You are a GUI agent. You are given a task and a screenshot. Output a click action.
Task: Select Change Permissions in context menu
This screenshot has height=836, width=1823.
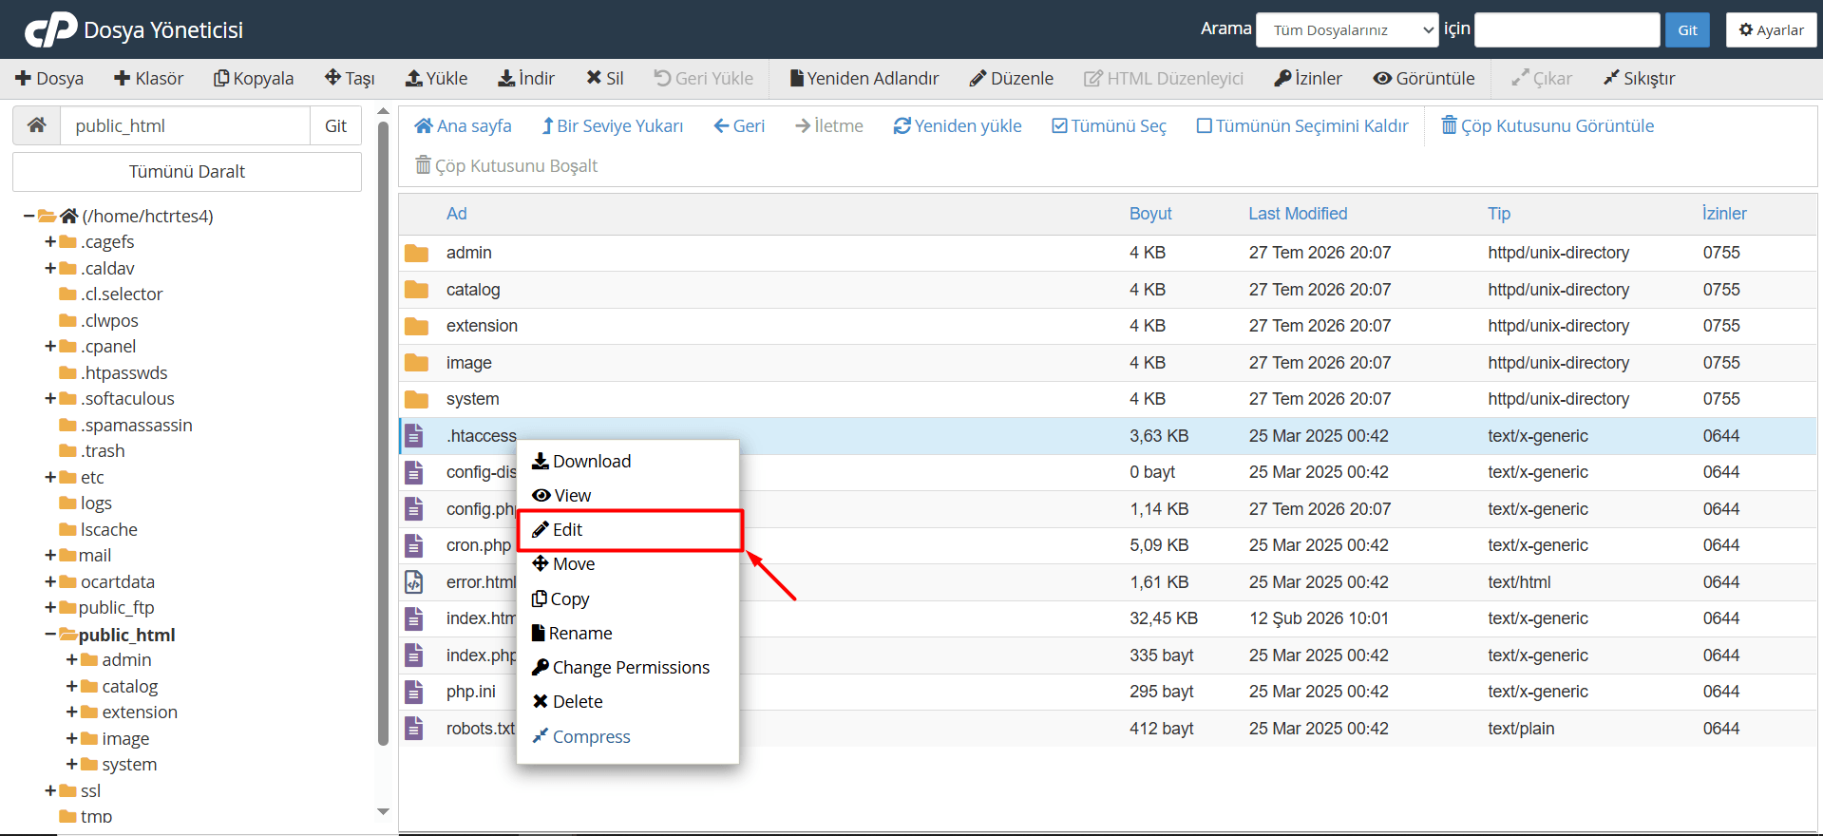click(620, 668)
